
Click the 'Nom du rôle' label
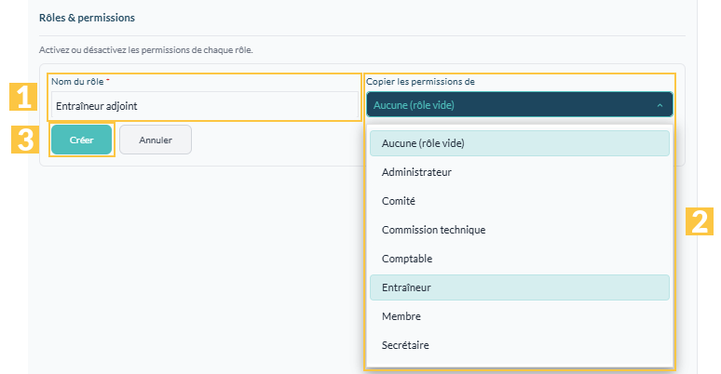coord(77,81)
